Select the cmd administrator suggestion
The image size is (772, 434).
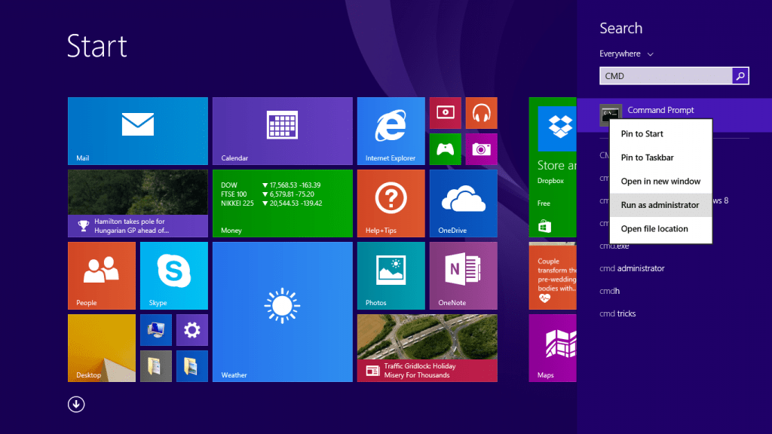click(632, 268)
